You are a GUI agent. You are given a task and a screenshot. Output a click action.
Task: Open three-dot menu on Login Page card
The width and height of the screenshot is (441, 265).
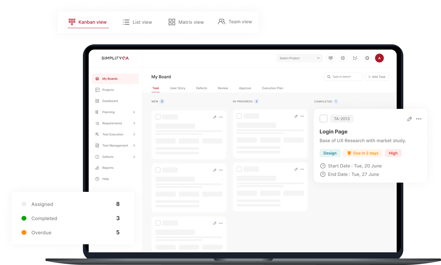pos(419,119)
